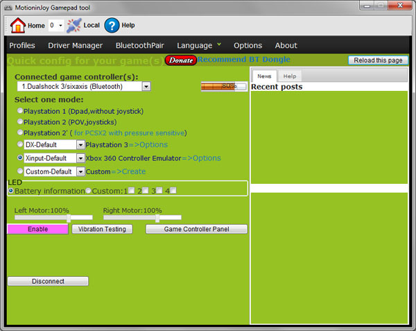
Task: Click the Local toolbar label
Action: [92, 25]
